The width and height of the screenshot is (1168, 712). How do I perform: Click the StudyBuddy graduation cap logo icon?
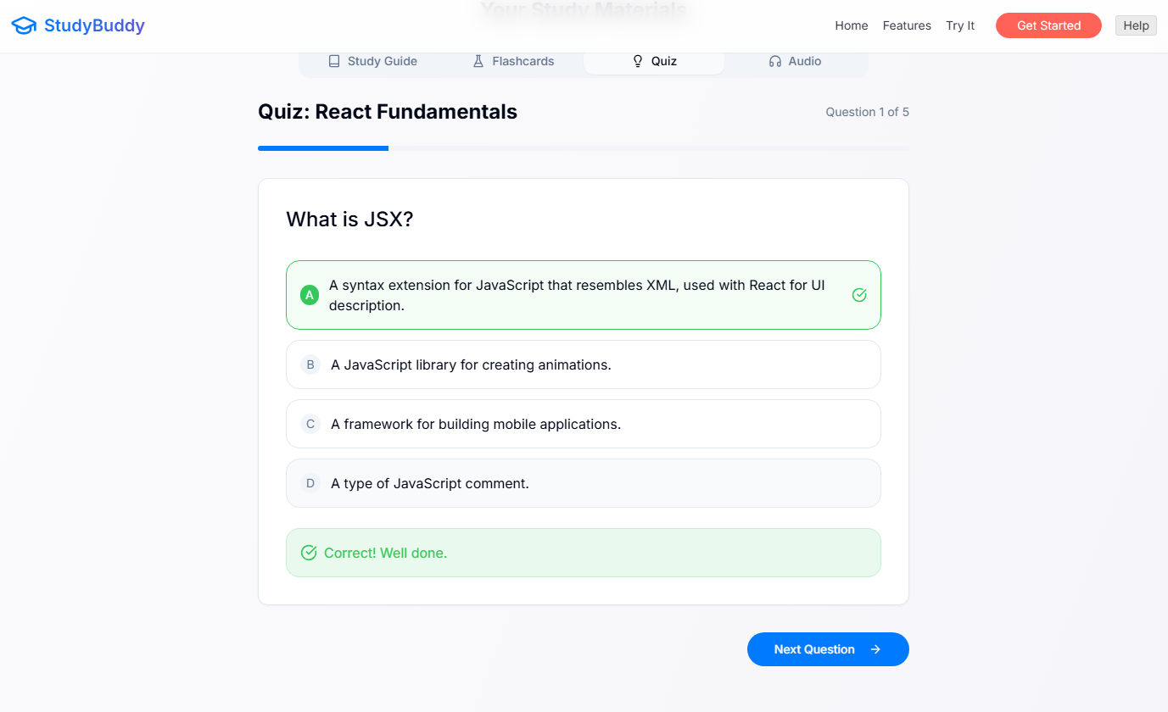point(24,25)
